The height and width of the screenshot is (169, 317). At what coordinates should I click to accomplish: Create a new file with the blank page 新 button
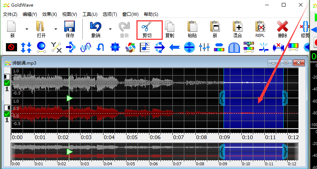[x=12, y=29]
